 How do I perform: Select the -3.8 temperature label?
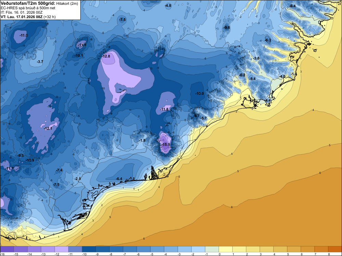(x=256, y=58)
